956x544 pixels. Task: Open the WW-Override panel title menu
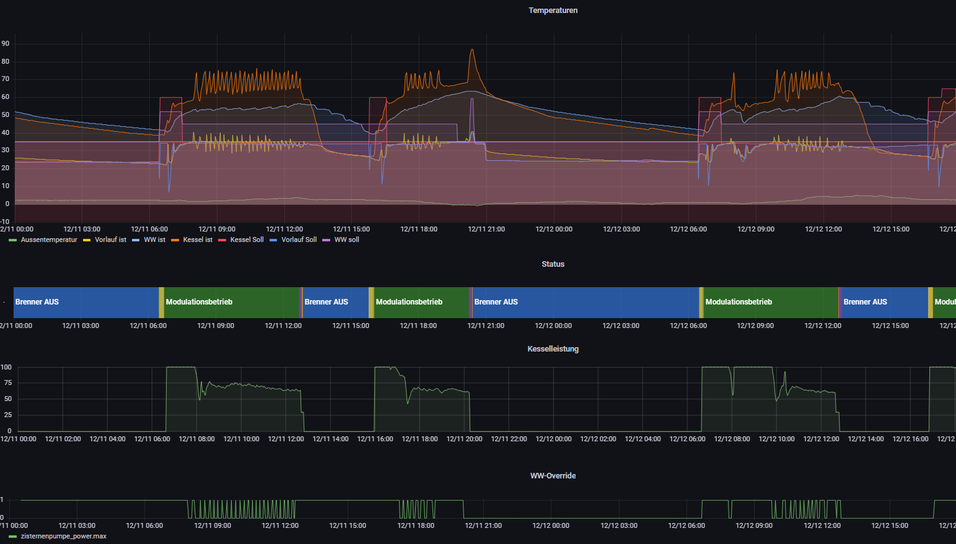coord(553,476)
